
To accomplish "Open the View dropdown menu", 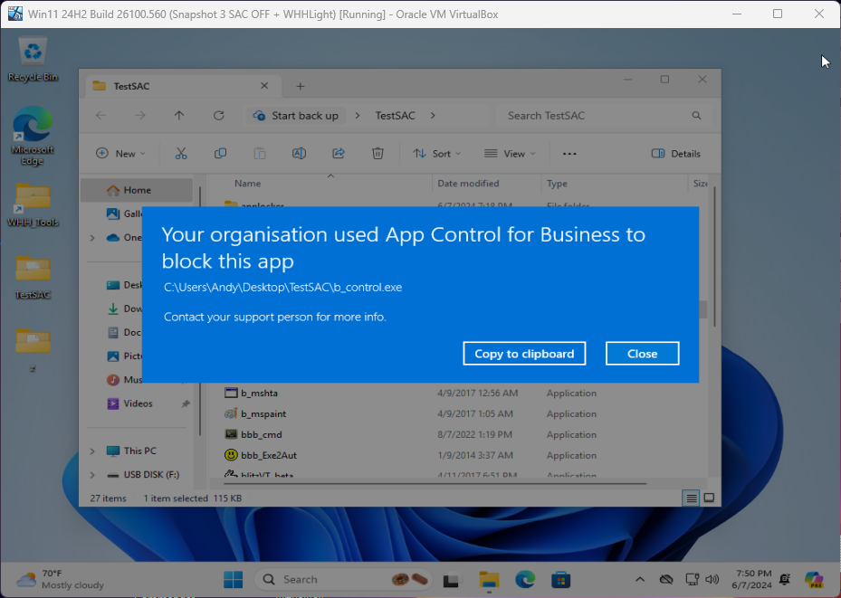I will [x=510, y=154].
